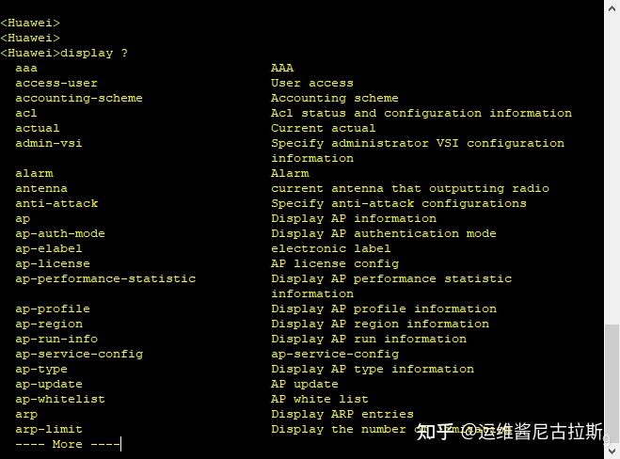Click the 'accounting-scheme' keyword
The height and width of the screenshot is (459, 620).
tap(79, 98)
